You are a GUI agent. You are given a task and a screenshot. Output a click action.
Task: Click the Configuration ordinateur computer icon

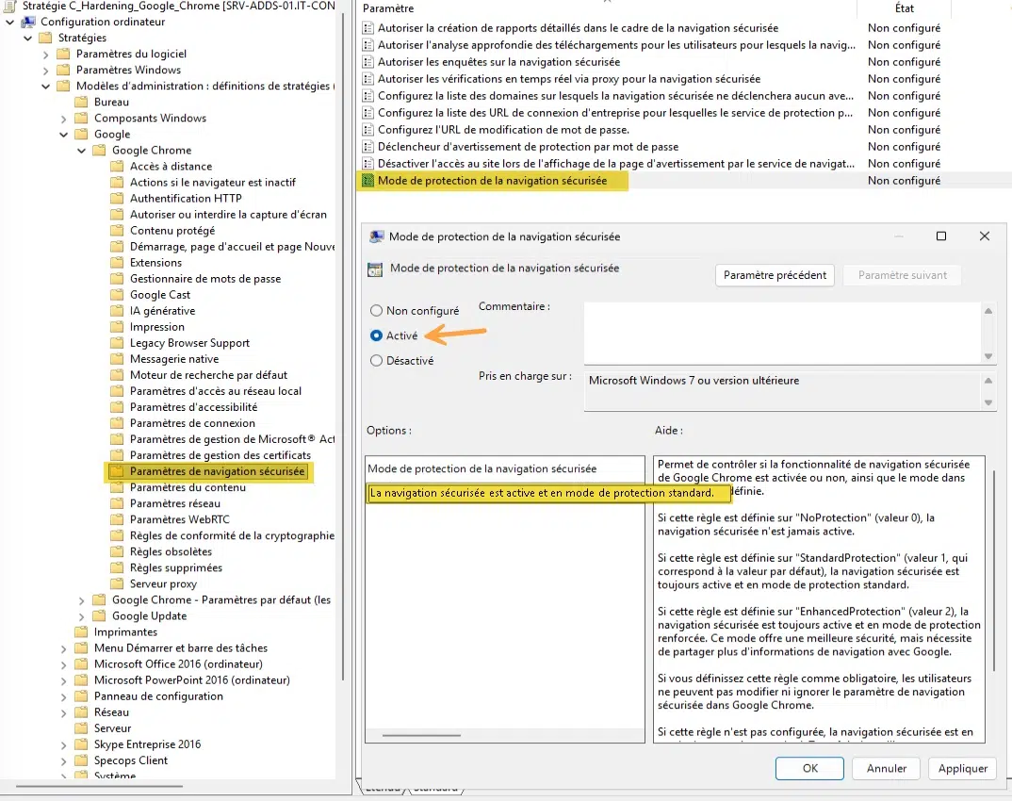pyautogui.click(x=29, y=22)
